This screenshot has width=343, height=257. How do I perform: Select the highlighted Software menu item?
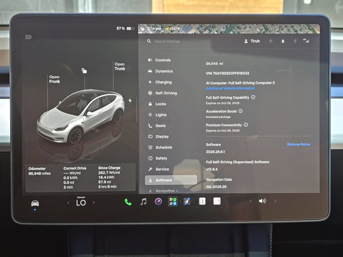point(171,180)
